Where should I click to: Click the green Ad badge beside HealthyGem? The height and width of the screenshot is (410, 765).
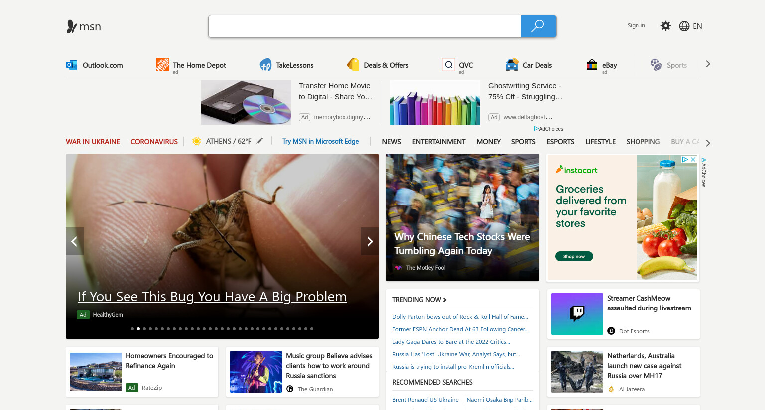pos(83,315)
